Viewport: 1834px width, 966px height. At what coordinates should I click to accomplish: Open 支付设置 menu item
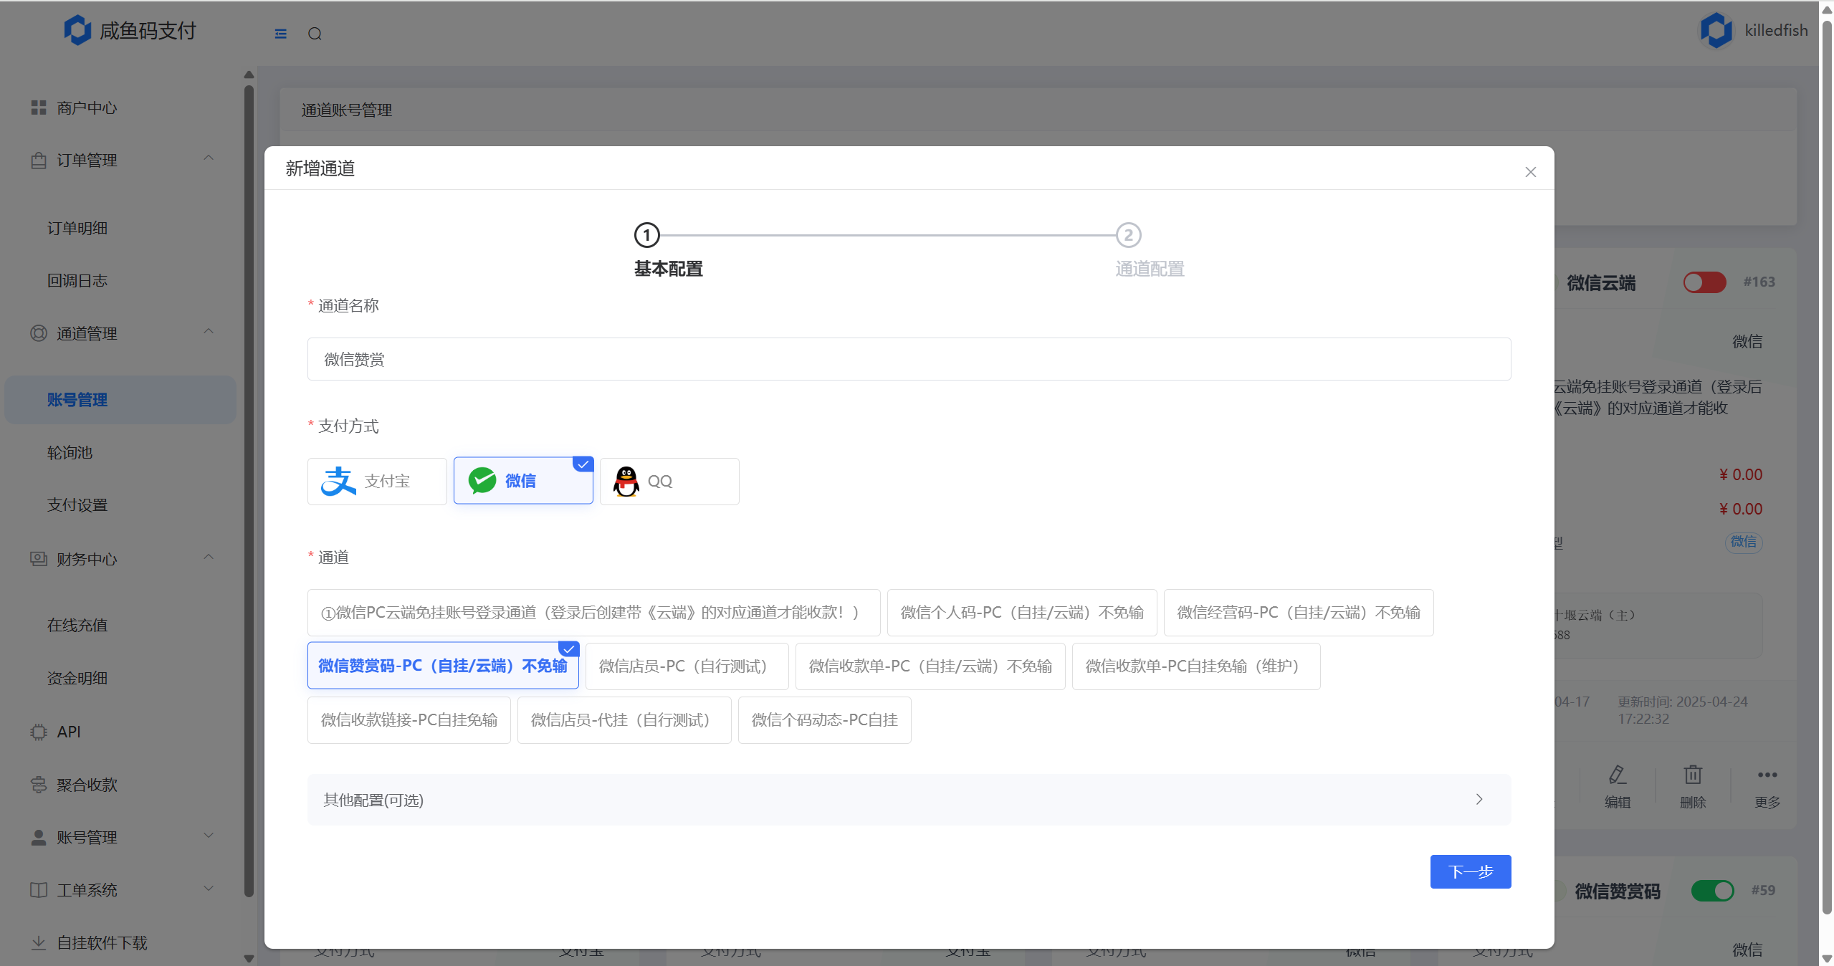click(x=77, y=505)
